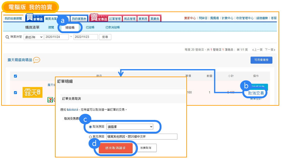Viewport: 282px width, 159px height.
Task: Click the start date field 2020/11/24
Action: point(56,37)
